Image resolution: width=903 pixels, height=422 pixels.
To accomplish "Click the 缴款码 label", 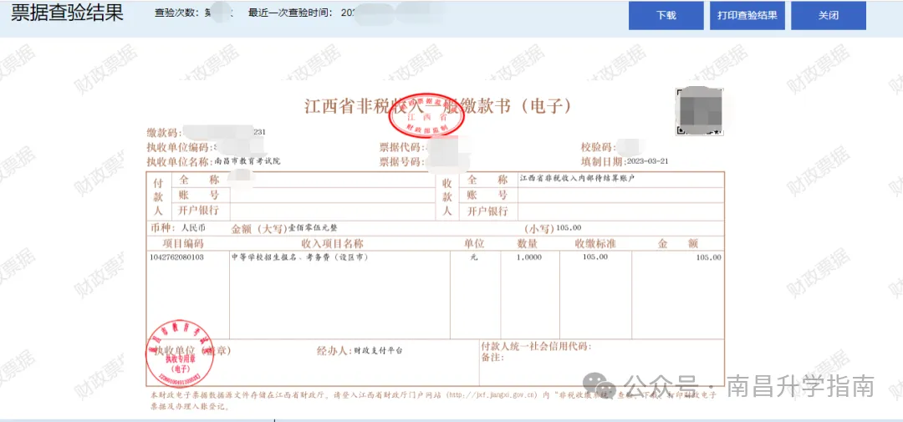I will tap(164, 132).
